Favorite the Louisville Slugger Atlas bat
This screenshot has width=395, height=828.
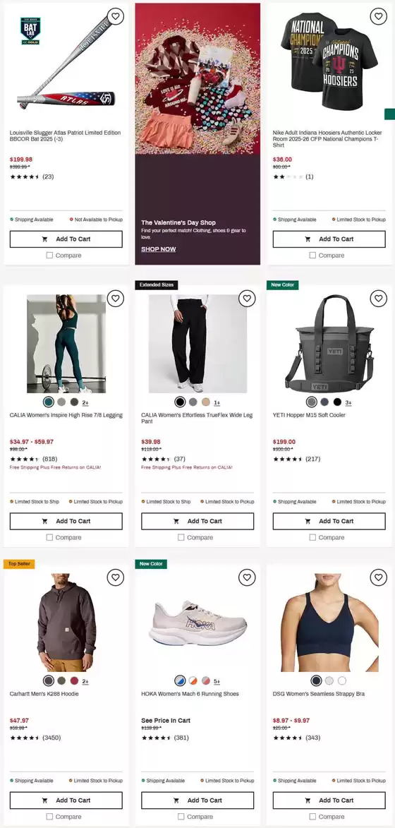pos(115,16)
